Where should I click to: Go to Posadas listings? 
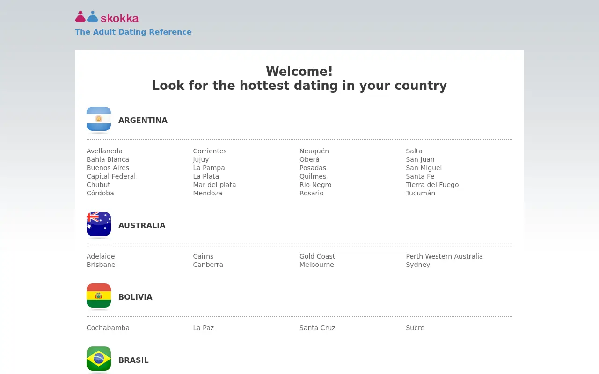point(313,168)
